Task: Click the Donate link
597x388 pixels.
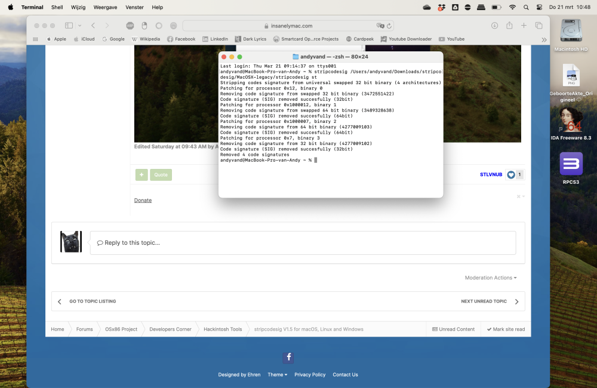Action: coord(143,201)
